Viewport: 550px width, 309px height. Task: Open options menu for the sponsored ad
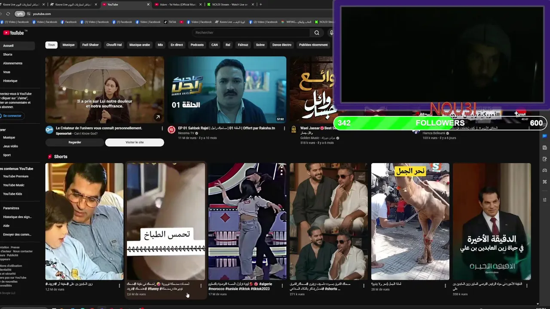[162, 128]
